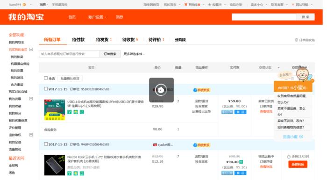Screen dimensions: 327x180
Task: Click the 正 genuine badge under Nextbit item
Action: pos(82,173)
